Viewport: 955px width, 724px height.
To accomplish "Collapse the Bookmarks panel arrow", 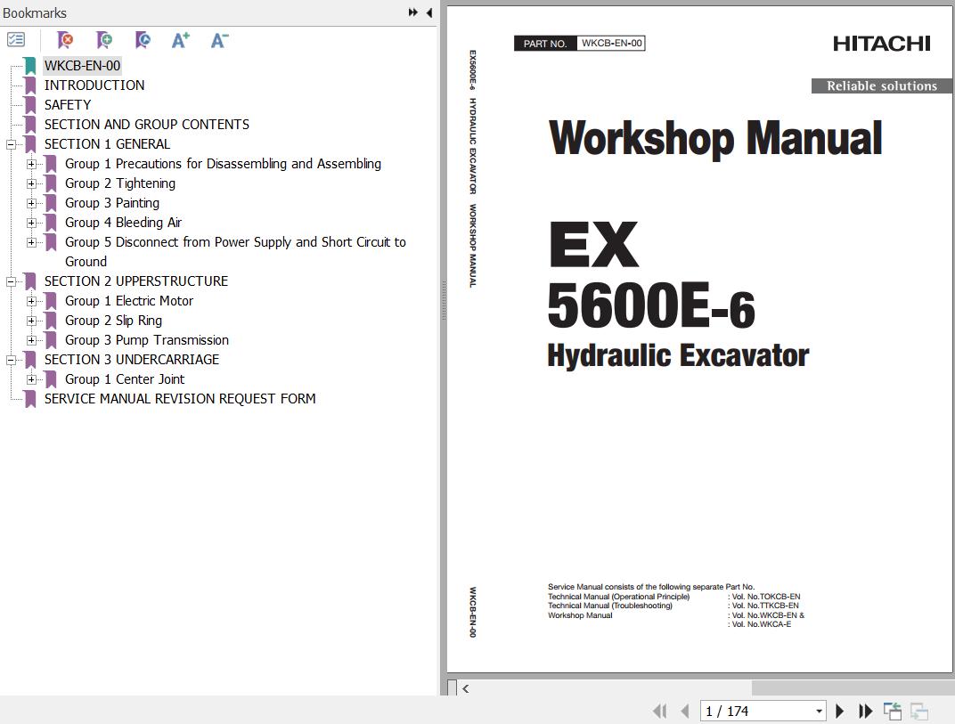I will pos(429,12).
